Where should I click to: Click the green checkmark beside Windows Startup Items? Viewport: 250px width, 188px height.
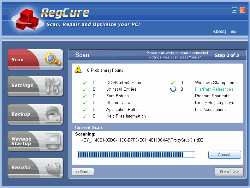point(173,83)
